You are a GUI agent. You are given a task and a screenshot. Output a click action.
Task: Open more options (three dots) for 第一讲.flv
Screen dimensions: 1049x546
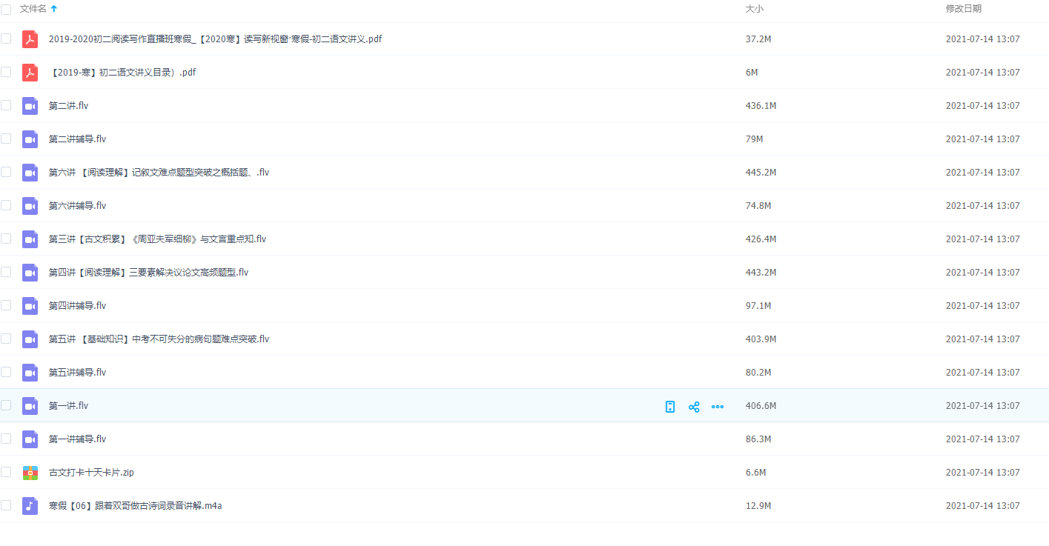(718, 407)
